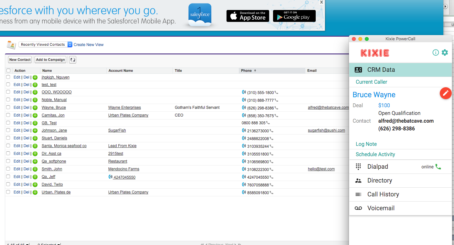The image size is (454, 245).
Task: Close the Salesforce1 banner ad
Action: pos(321,2)
